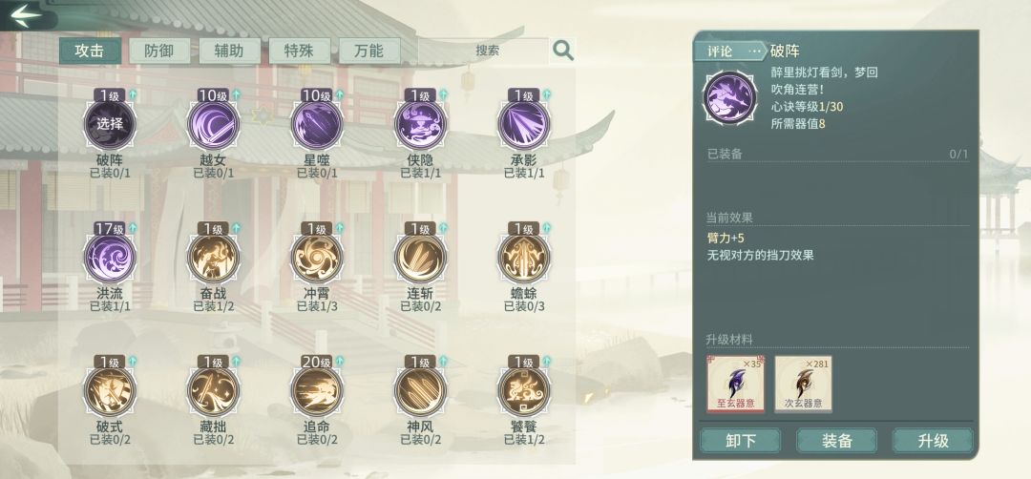1031x479 pixels.
Task: Switch to the 防御 tab
Action: (x=159, y=51)
